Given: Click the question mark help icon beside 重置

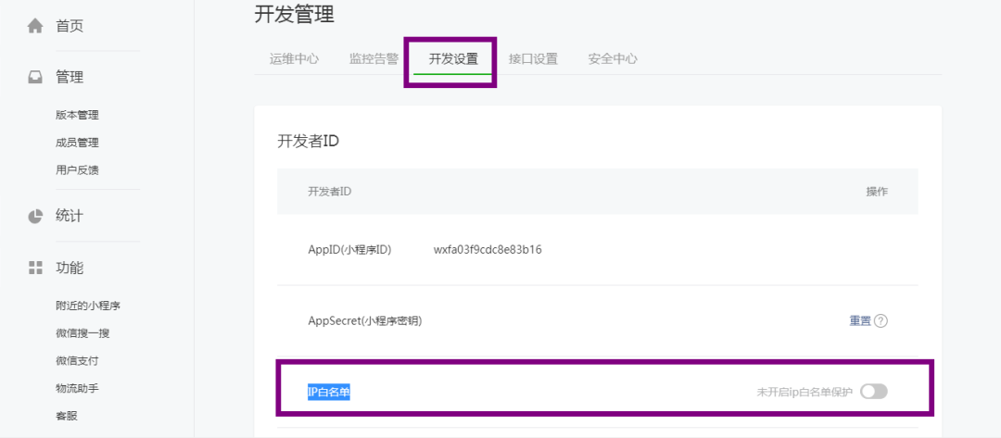Looking at the screenshot, I should pos(881,320).
